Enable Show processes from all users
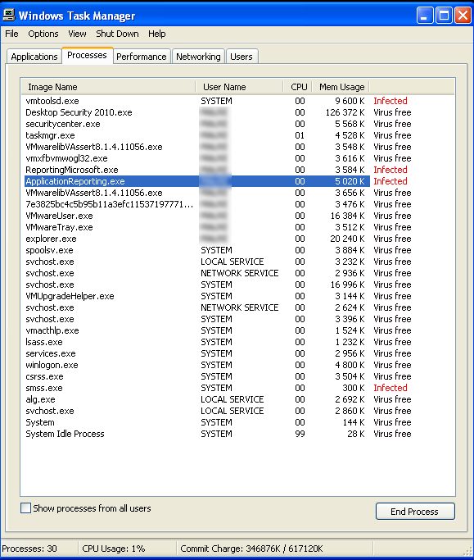The width and height of the screenshot is (474, 560). (x=25, y=508)
